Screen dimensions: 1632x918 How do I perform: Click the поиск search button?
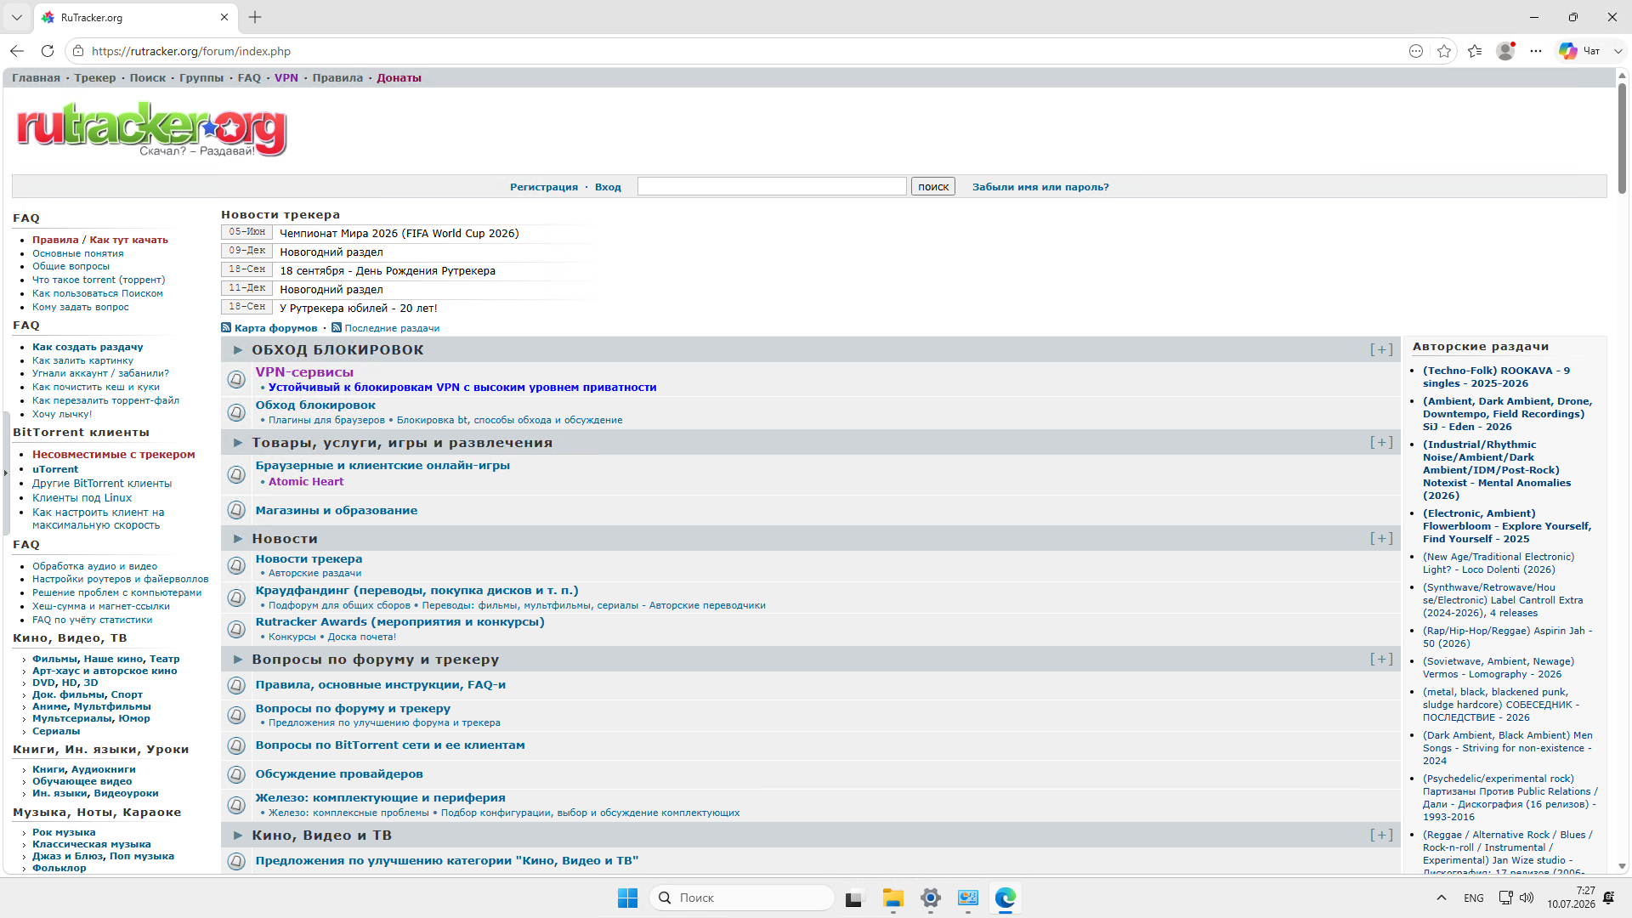pyautogui.click(x=933, y=186)
